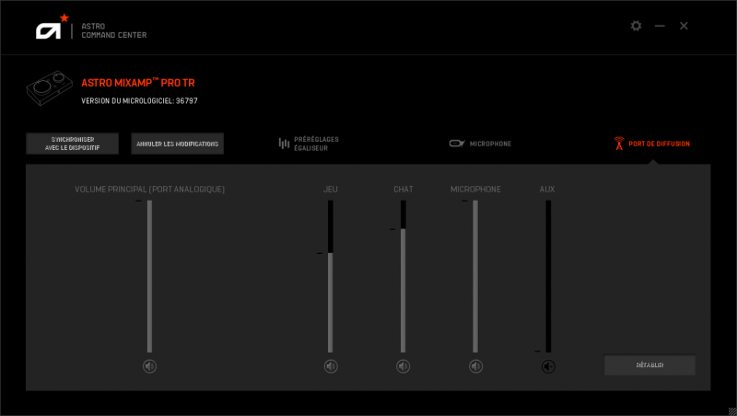Click the AUX column label
Screen dimensions: 737x416
547,190
